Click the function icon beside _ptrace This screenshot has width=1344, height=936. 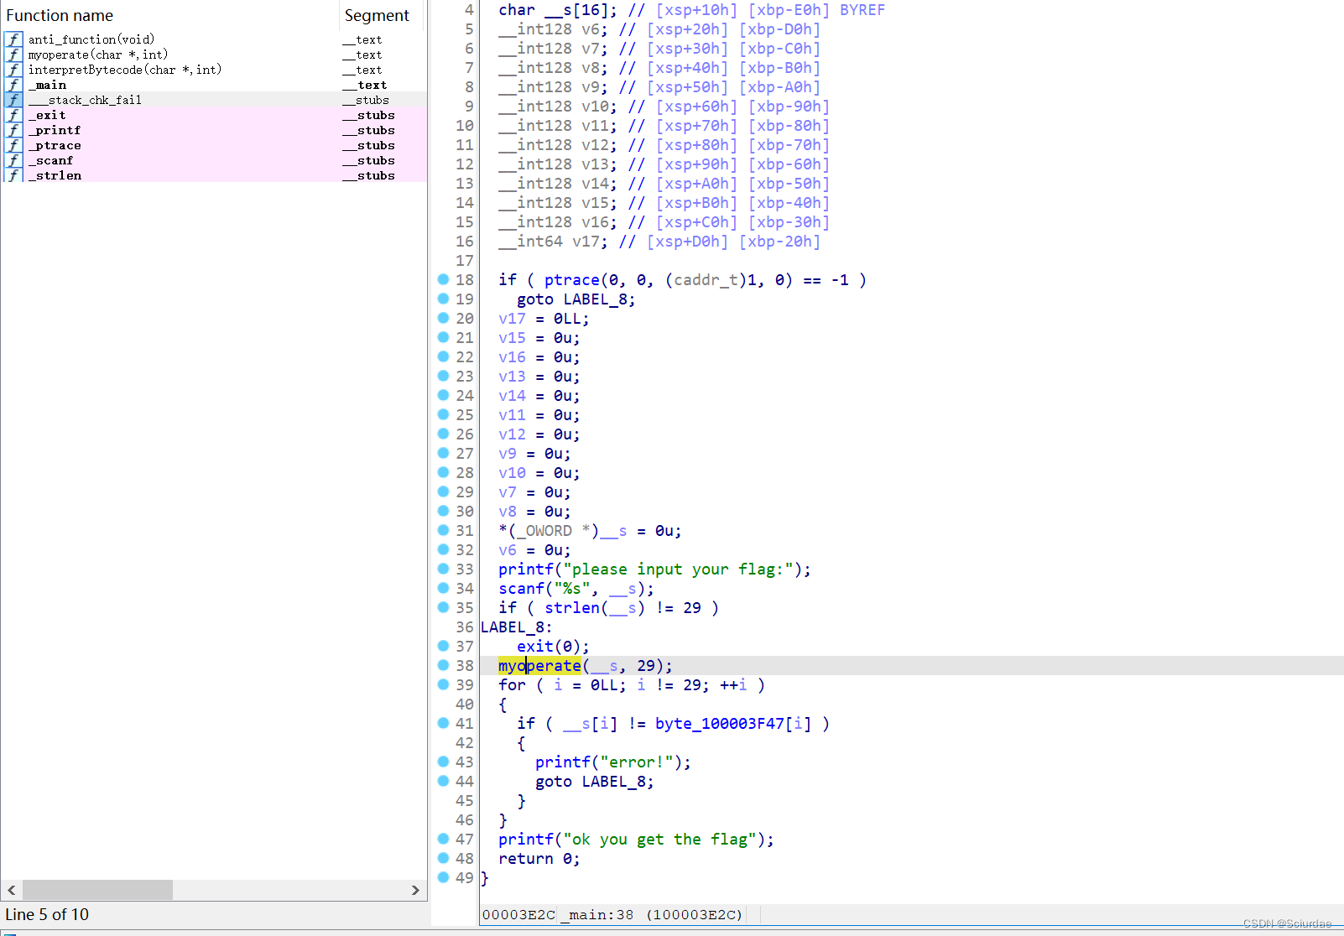(13, 145)
